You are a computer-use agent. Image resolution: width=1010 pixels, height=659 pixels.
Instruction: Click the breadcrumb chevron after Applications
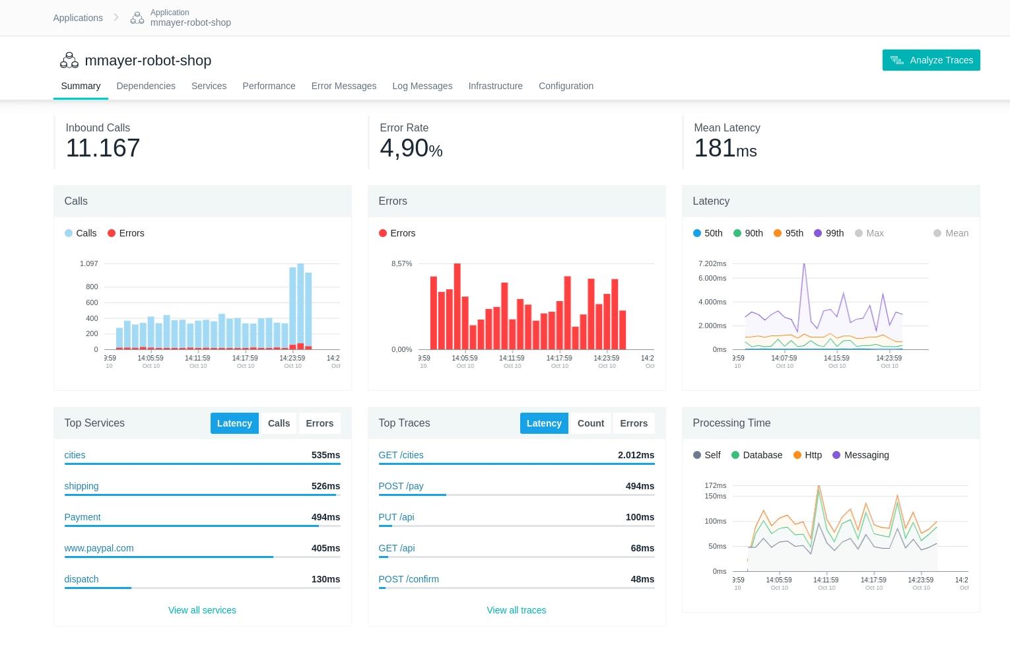[x=116, y=18]
